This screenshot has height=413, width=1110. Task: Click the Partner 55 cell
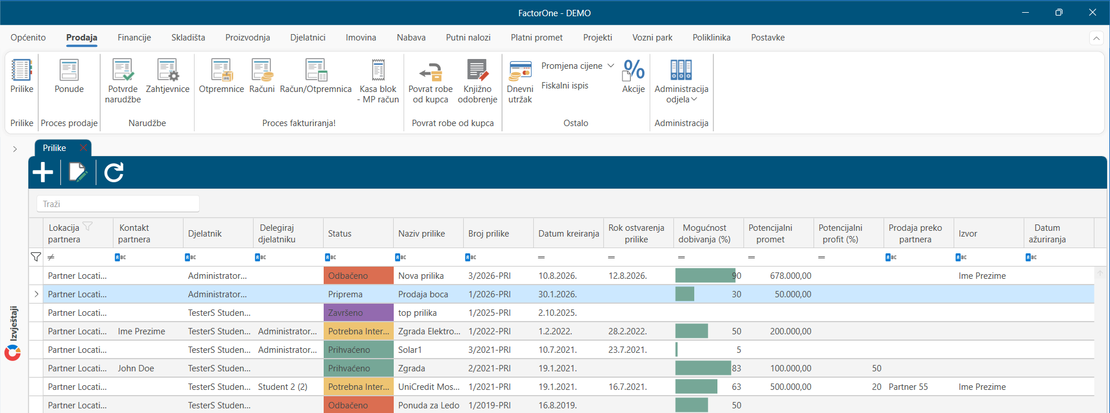(919, 387)
